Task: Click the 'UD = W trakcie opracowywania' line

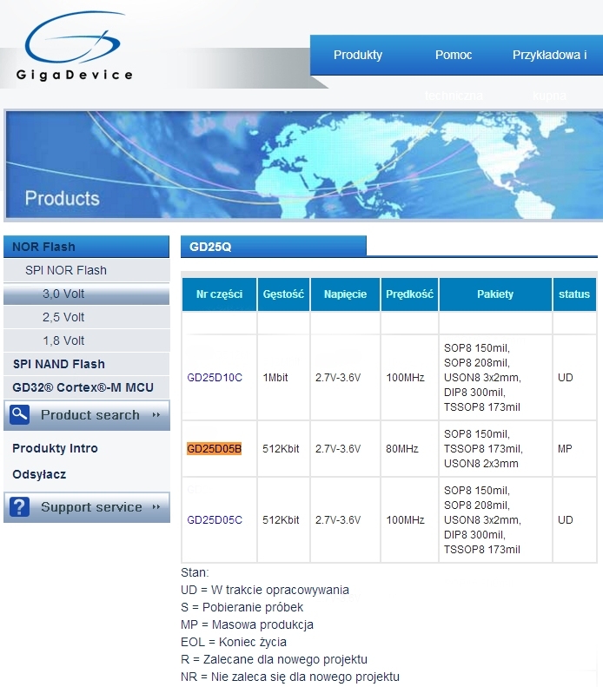Action: click(265, 590)
